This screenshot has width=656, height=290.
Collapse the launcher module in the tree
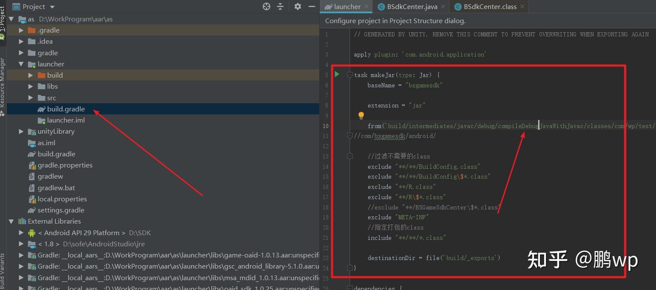(20, 64)
